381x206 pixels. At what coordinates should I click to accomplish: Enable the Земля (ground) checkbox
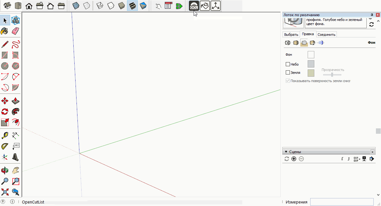coord(288,73)
